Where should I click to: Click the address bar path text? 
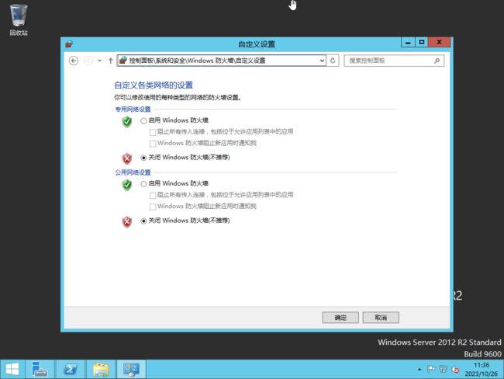(x=197, y=61)
